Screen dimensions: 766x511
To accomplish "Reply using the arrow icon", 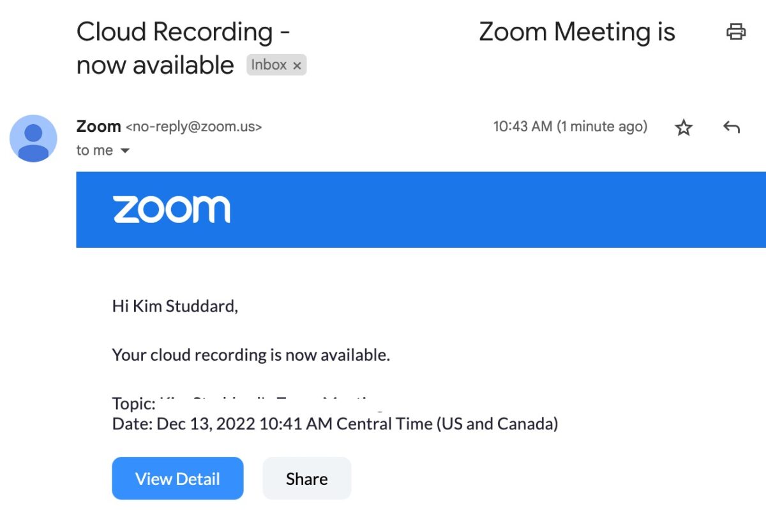I will (x=732, y=128).
